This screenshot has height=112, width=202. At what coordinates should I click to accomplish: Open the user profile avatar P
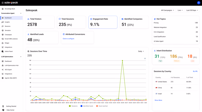198,3
